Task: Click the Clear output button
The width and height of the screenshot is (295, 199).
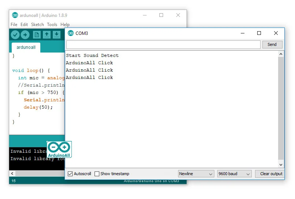Action: [270, 174]
